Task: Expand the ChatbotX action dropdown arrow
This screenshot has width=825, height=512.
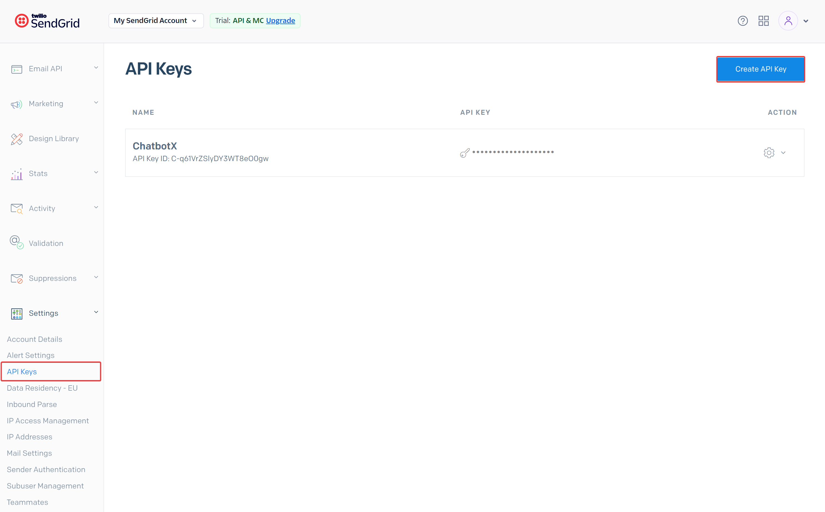Action: (x=783, y=153)
